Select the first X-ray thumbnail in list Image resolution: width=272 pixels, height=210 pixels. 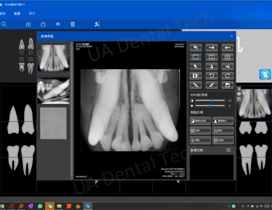click(54, 58)
